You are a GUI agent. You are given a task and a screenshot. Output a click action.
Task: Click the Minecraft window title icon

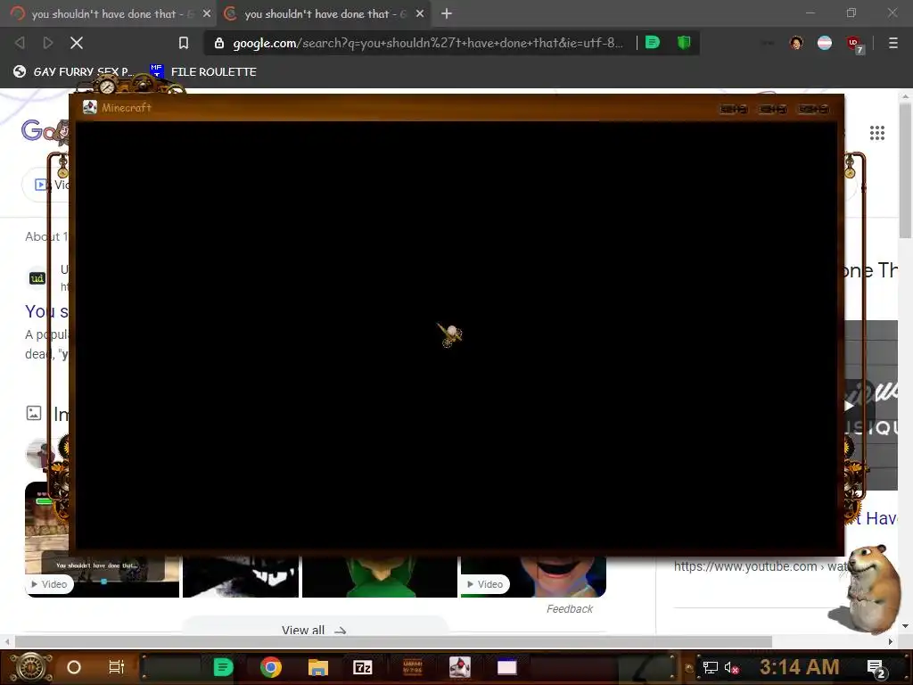[x=90, y=107]
